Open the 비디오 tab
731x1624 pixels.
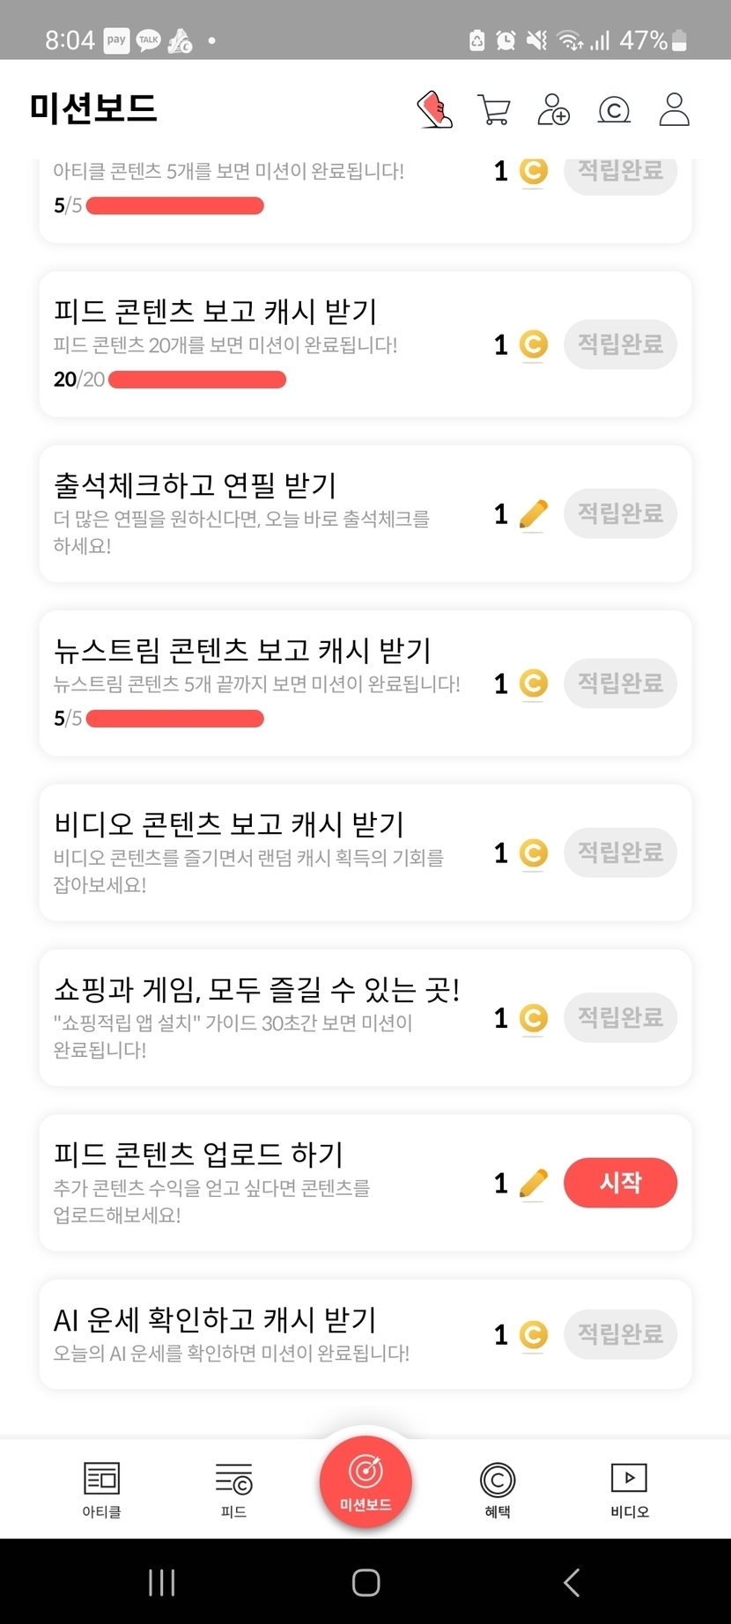pyautogui.click(x=629, y=1490)
